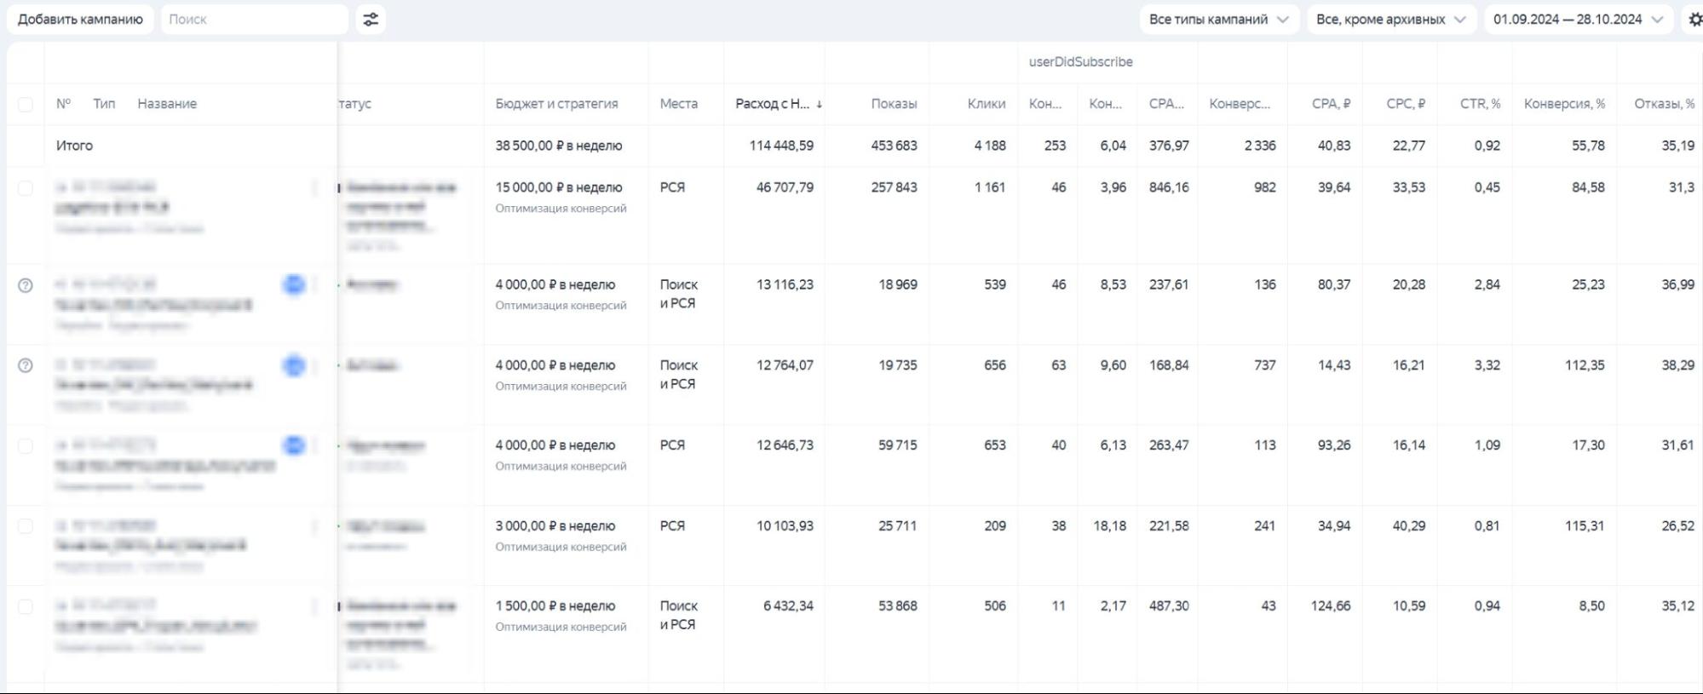Sort by the Клики column header

click(986, 104)
